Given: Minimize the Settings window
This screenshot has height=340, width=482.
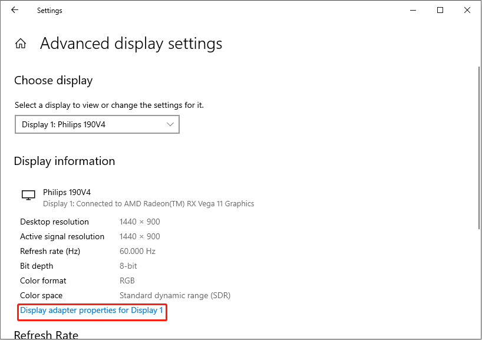Looking at the screenshot, I should pos(413,10).
